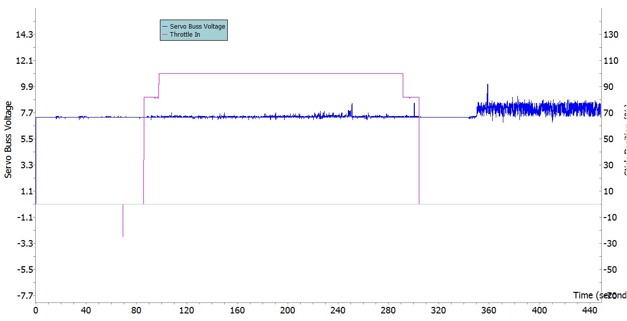Click the 10 tick on right axis
The image size is (627, 321).
tap(609, 191)
